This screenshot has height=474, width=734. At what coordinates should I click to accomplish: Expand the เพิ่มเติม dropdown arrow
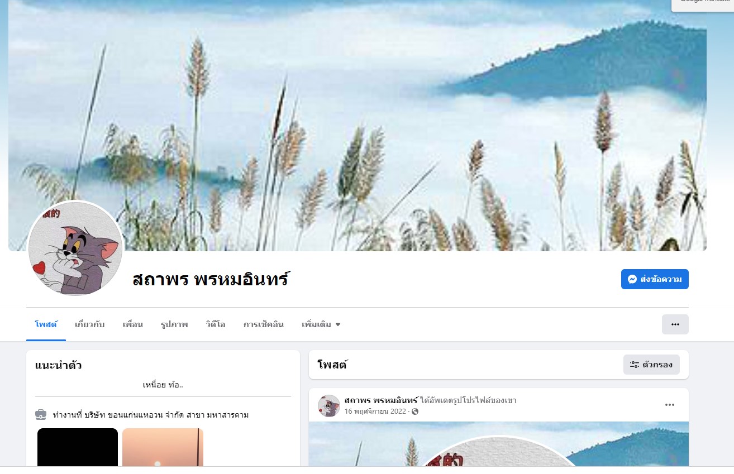338,324
